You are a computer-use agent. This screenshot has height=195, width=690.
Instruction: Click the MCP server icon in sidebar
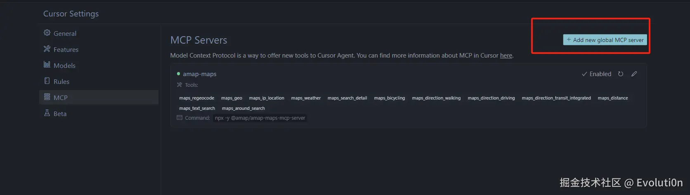[x=47, y=97]
